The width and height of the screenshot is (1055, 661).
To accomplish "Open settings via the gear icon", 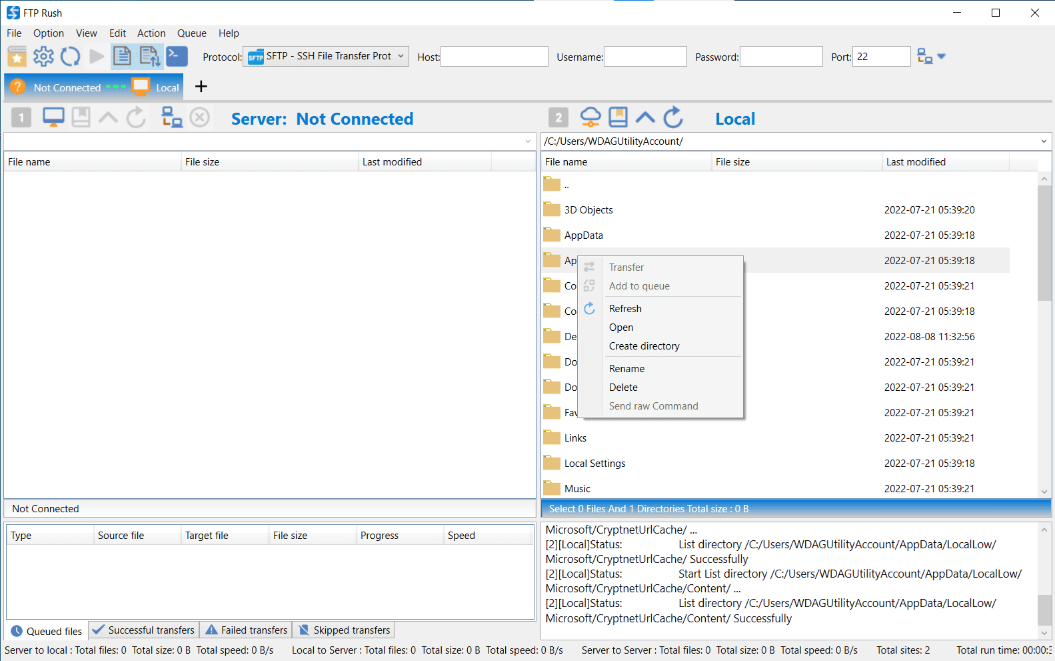I will 43,57.
